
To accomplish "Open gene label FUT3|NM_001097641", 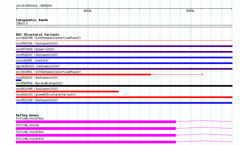I will pyautogui.click(x=30, y=119).
